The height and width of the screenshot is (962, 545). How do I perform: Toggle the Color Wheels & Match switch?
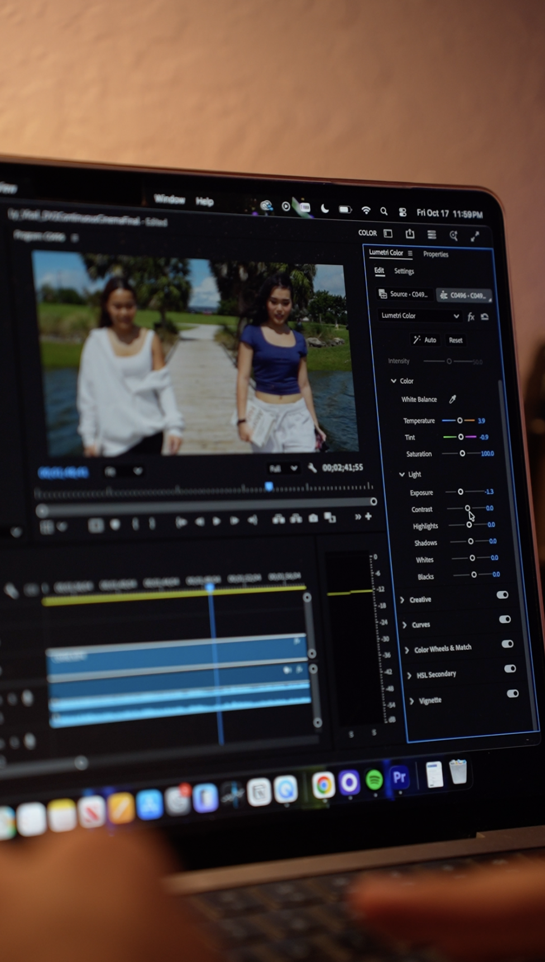tap(508, 644)
